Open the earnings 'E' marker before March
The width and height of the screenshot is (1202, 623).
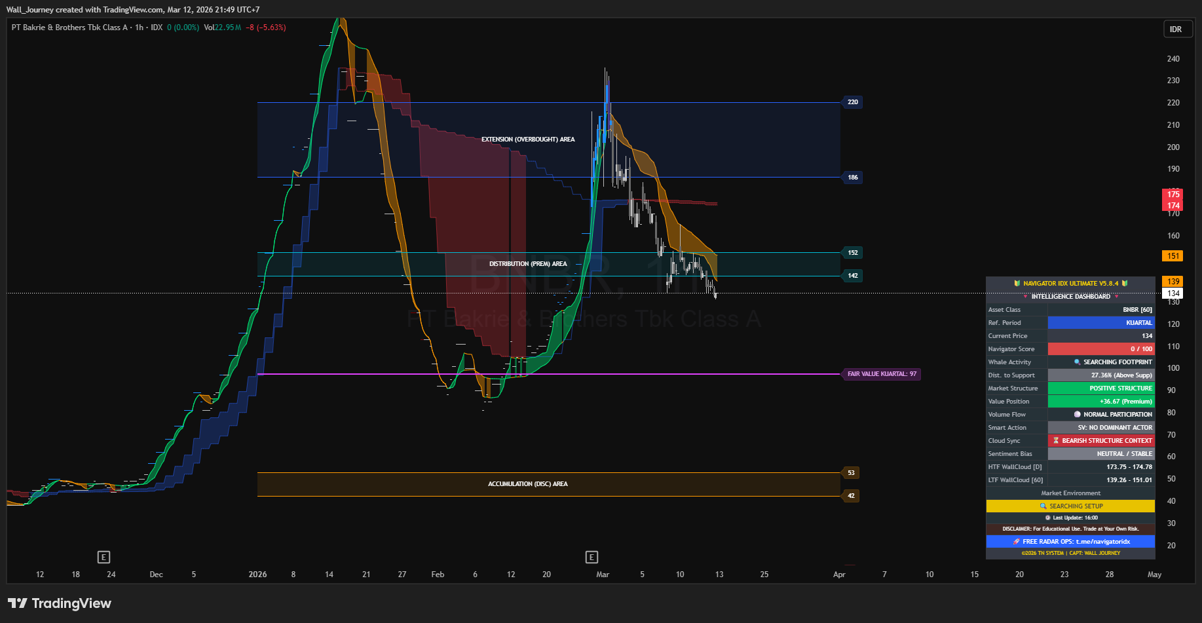(592, 557)
